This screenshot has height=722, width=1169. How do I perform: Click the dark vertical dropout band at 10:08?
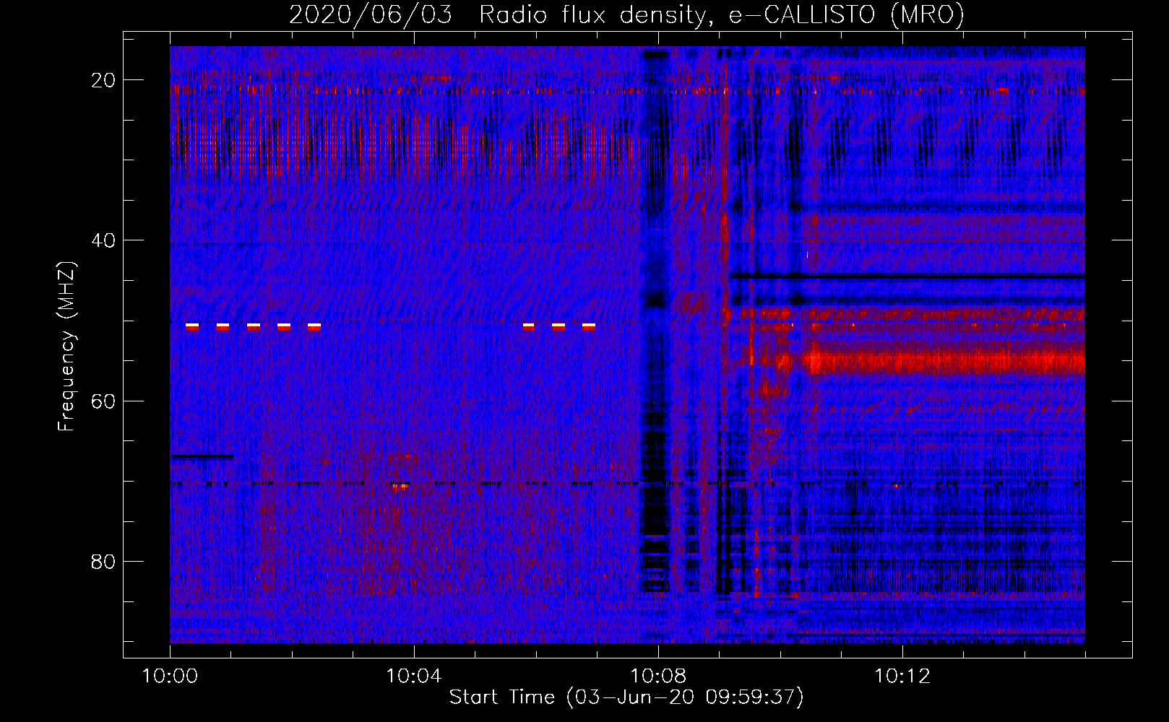tap(657, 321)
